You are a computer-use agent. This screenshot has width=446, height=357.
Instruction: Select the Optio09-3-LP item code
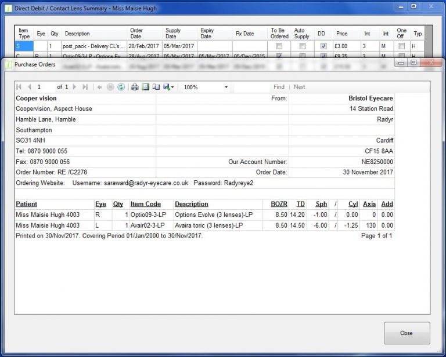(148, 214)
